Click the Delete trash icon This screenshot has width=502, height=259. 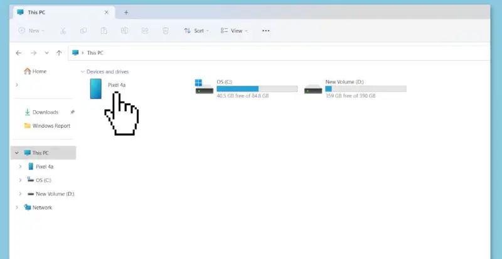click(x=166, y=31)
